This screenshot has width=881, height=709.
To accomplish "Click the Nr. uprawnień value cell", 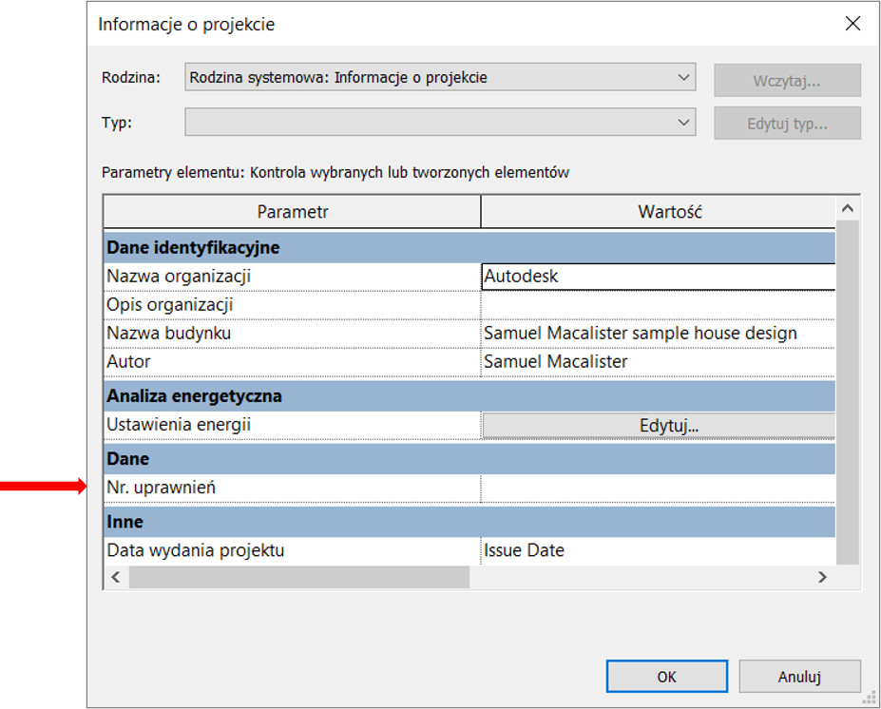I will [658, 488].
